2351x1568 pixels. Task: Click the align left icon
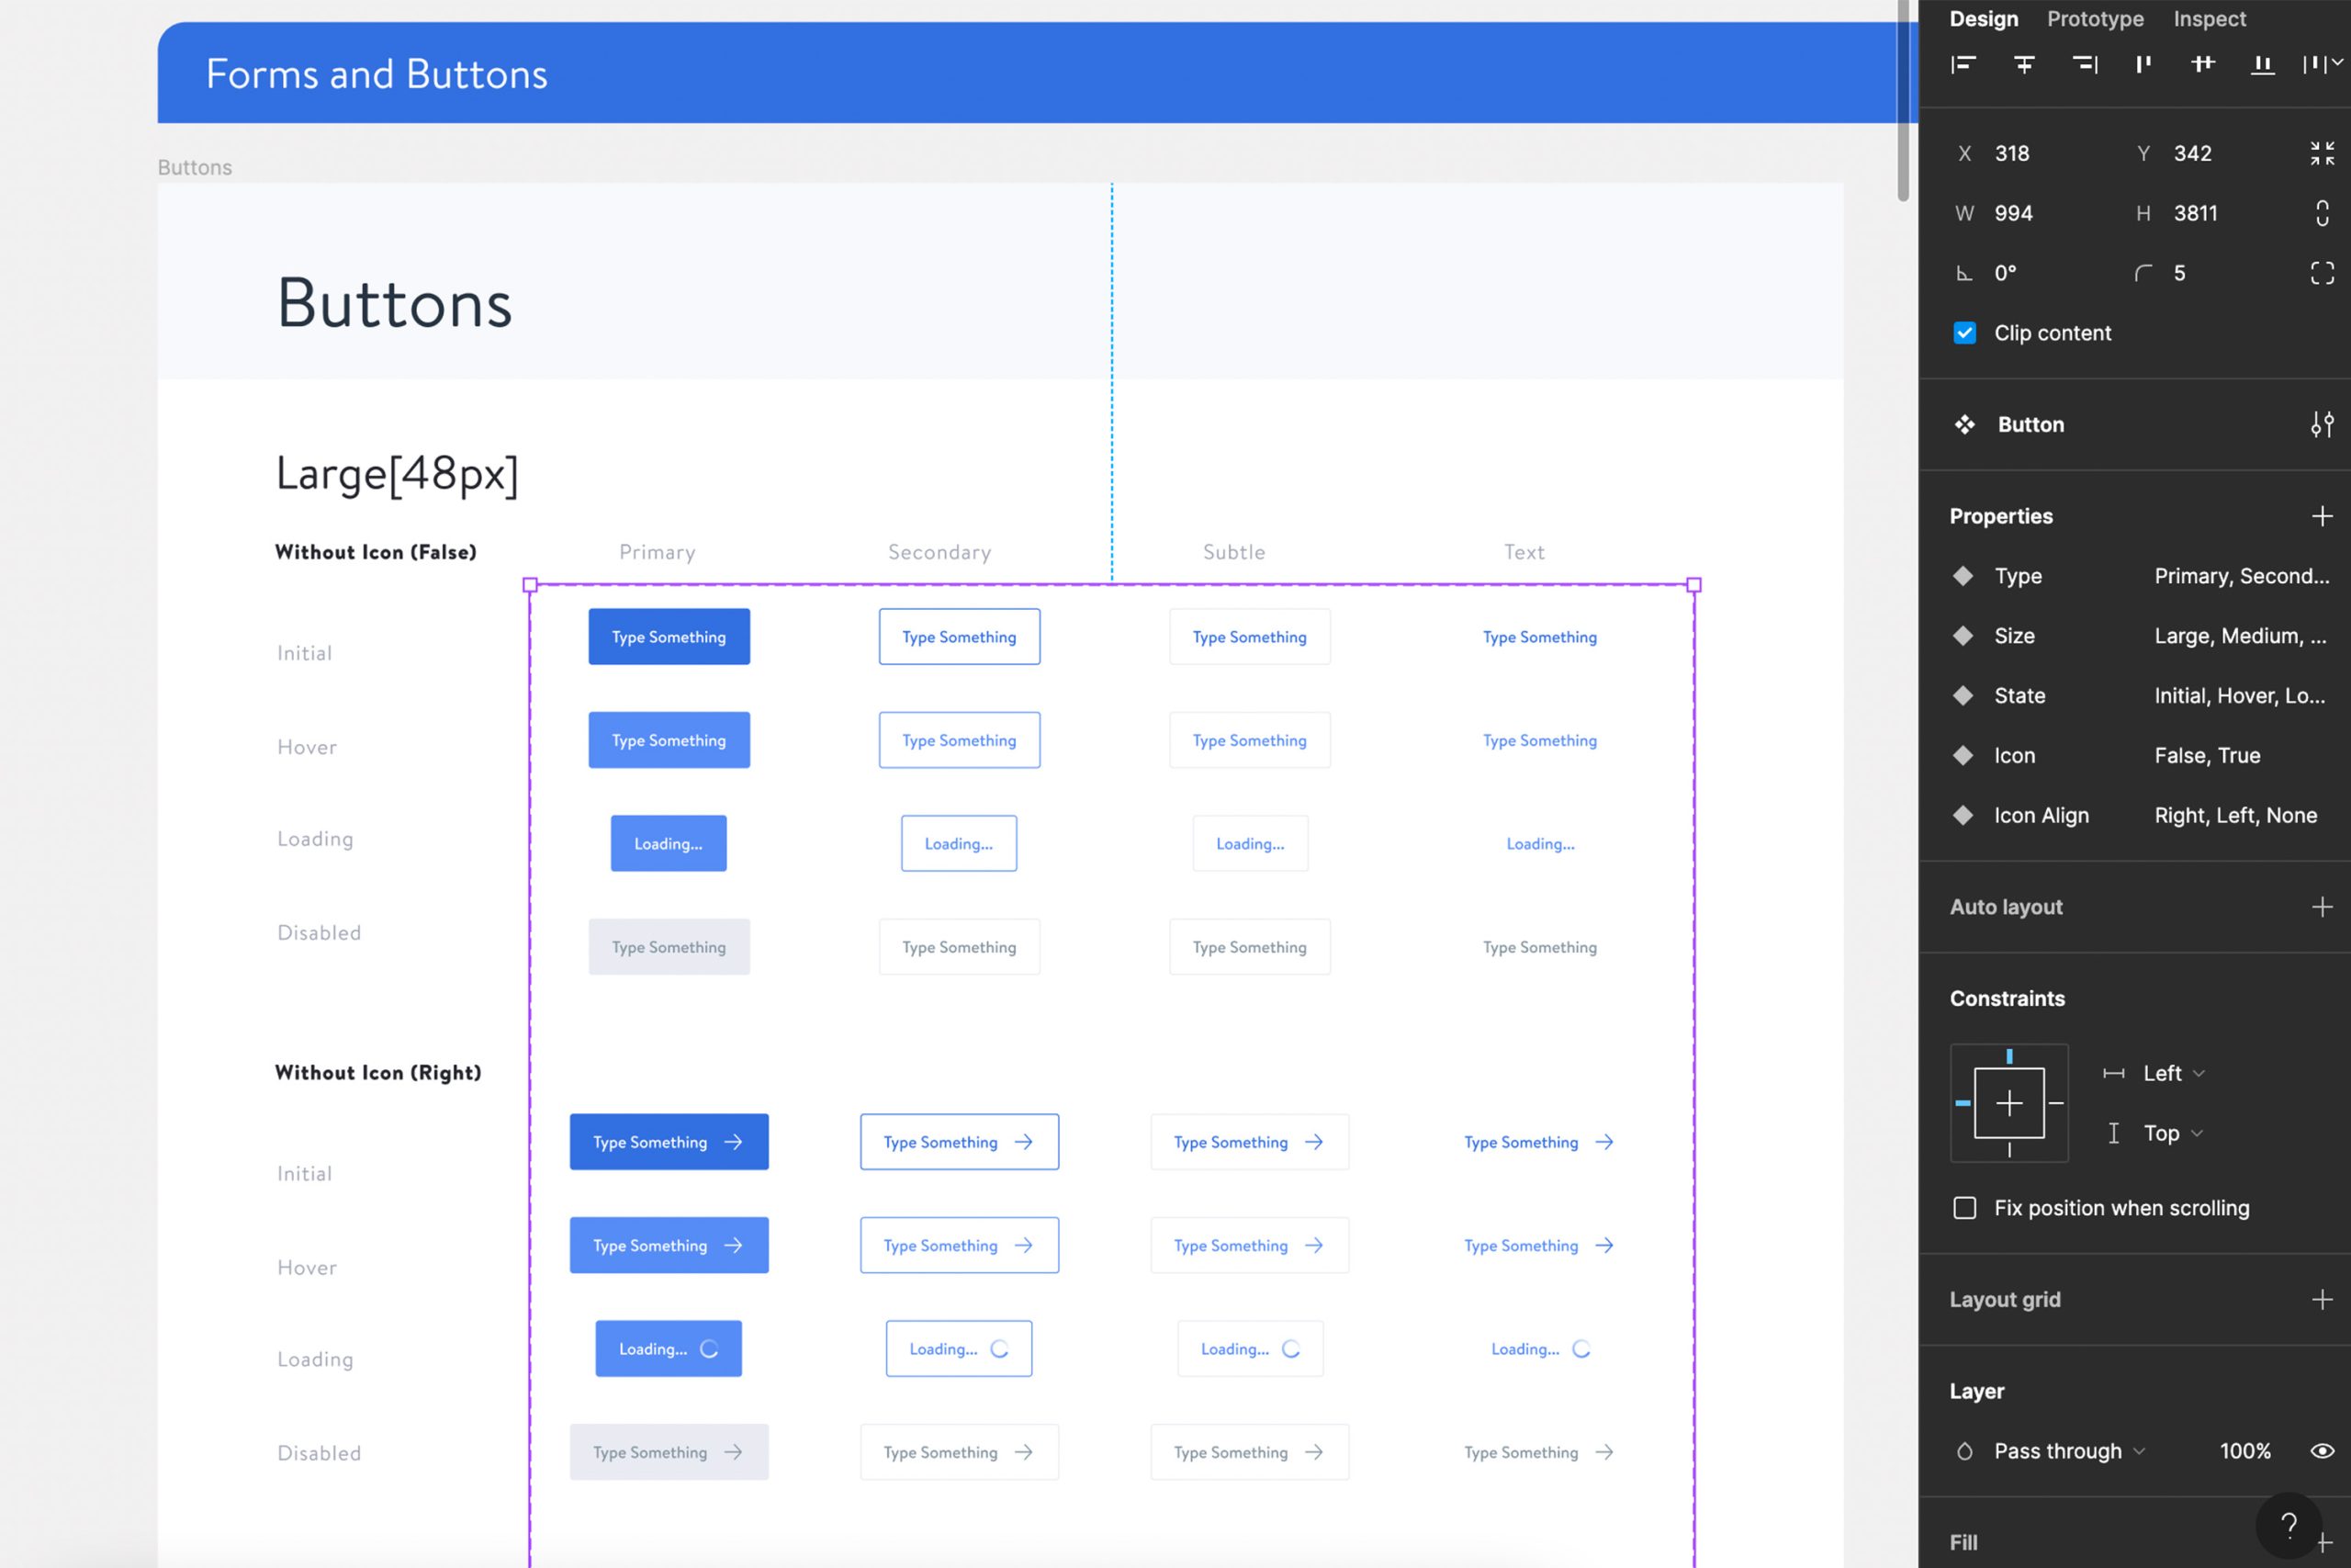[1963, 64]
